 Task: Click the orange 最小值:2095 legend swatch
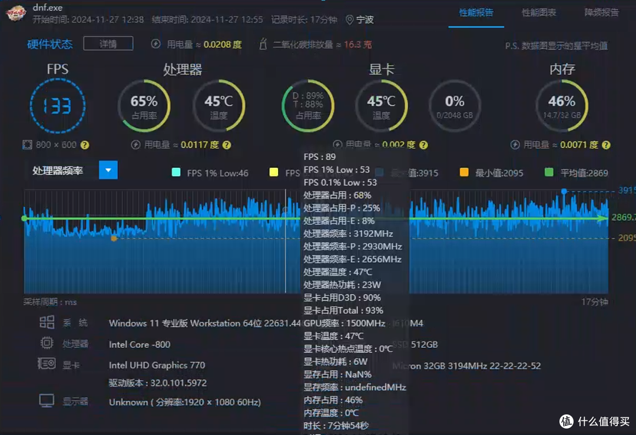tap(464, 172)
